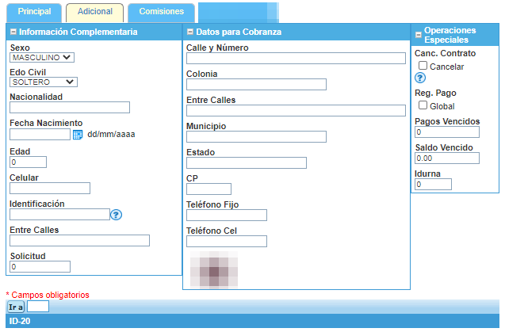Click help icon beside Identificación field
Viewport: 505px width, 332px height.
(x=116, y=214)
